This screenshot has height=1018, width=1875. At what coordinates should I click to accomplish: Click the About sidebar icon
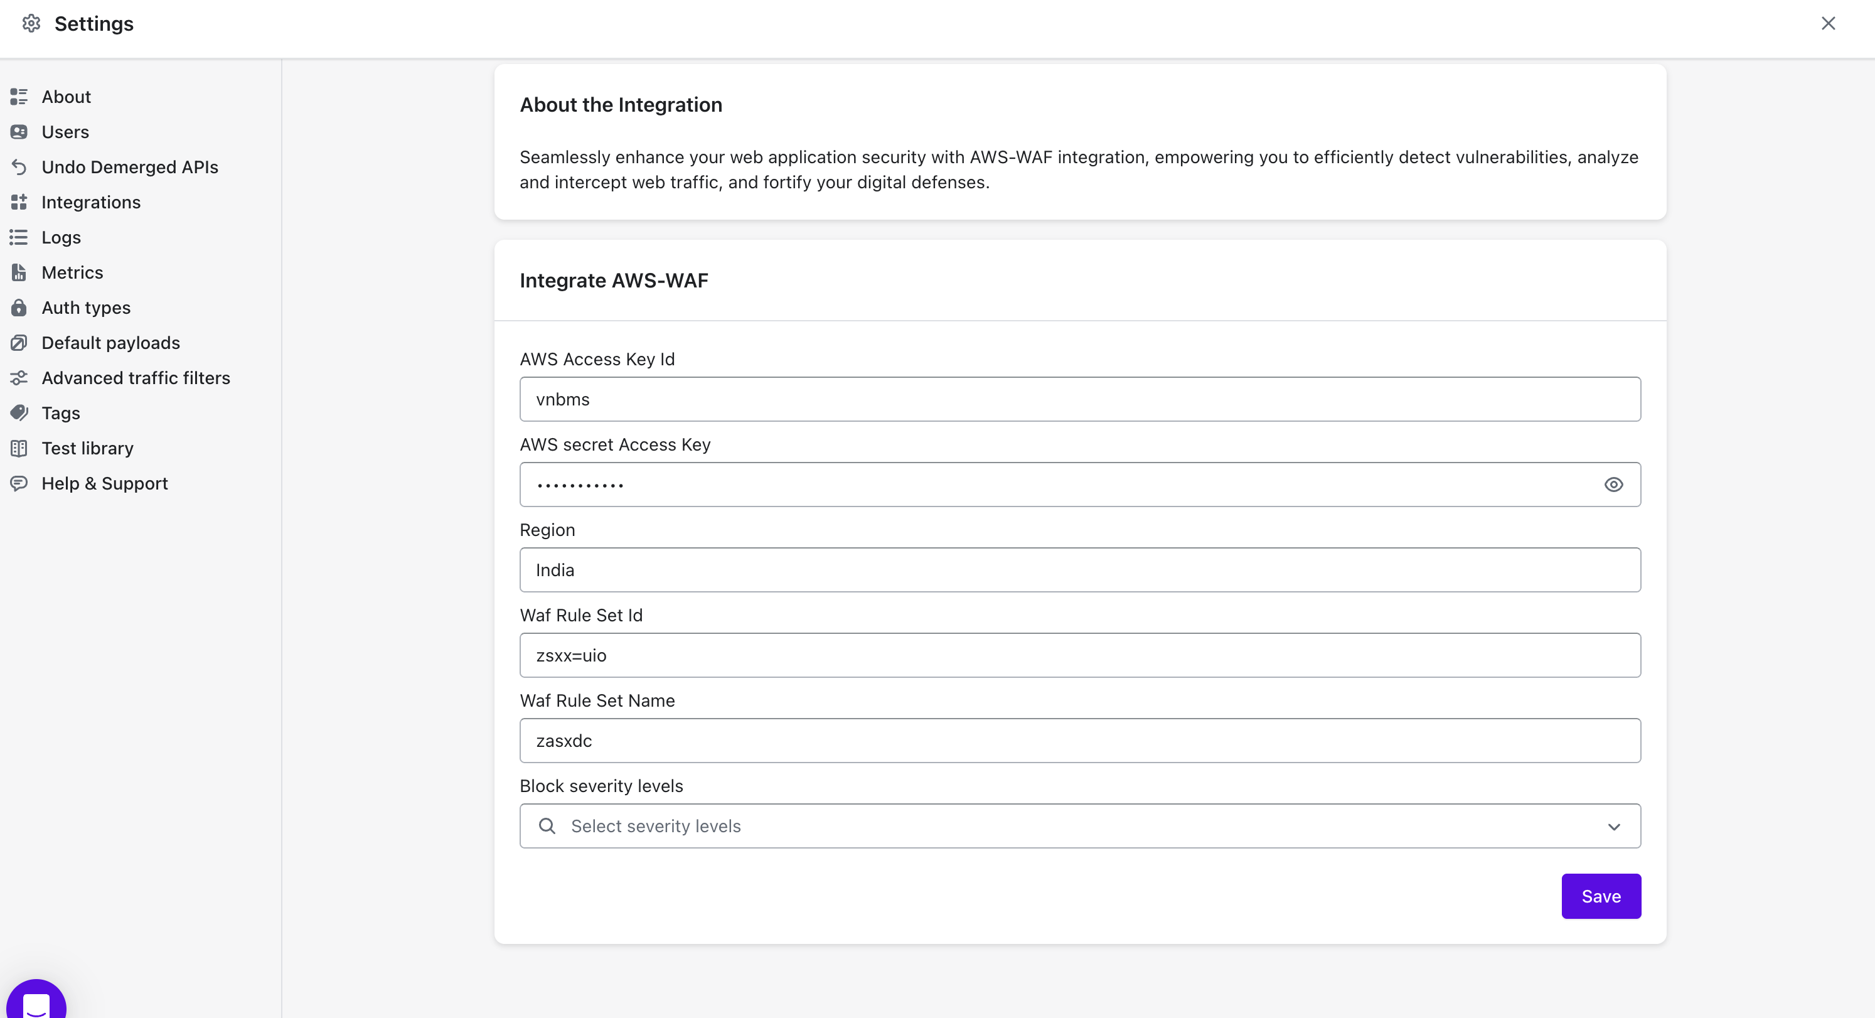pos(19,97)
